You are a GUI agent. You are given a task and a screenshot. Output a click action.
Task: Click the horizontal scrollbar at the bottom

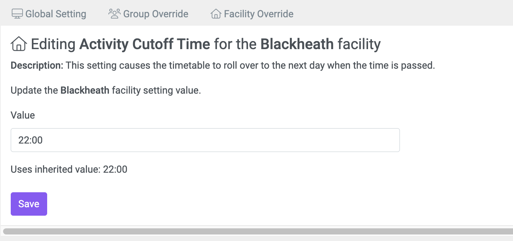tap(258, 231)
